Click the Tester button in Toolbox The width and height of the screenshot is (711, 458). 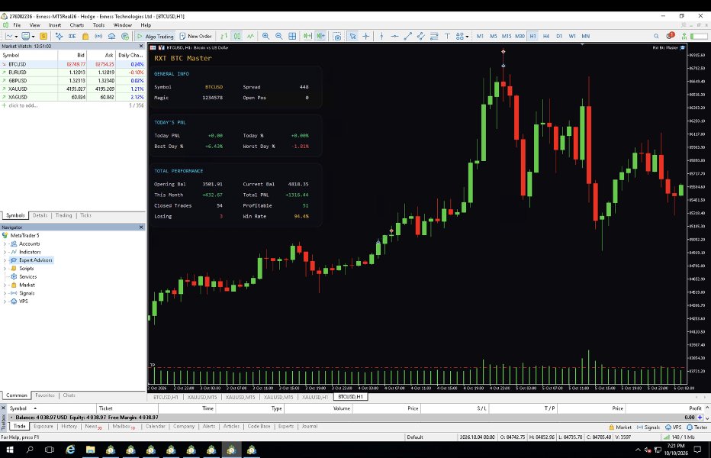click(697, 427)
